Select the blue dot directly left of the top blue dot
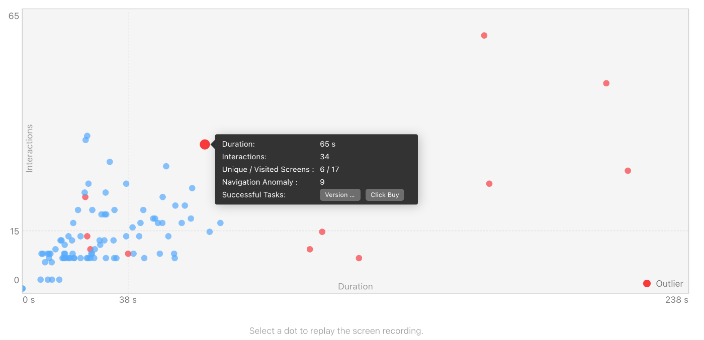The image size is (704, 340). click(85, 140)
